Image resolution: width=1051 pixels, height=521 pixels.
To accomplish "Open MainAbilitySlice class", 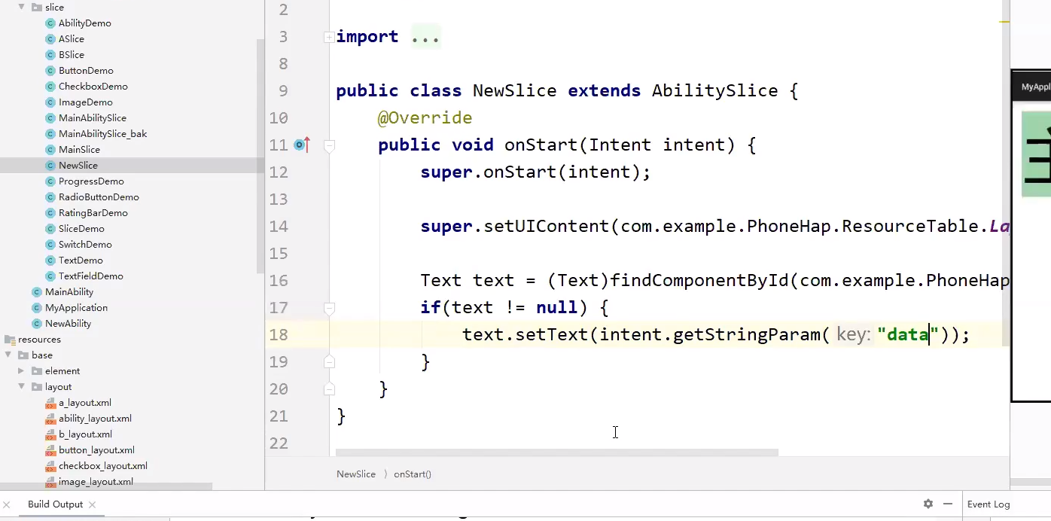I will (x=92, y=118).
